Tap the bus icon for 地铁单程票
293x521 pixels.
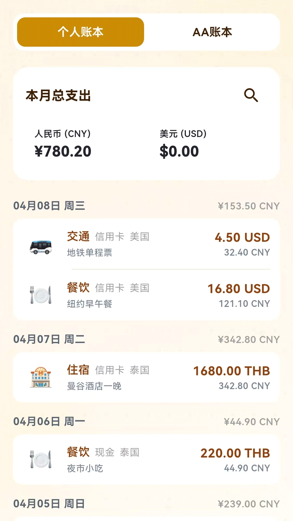tap(41, 247)
